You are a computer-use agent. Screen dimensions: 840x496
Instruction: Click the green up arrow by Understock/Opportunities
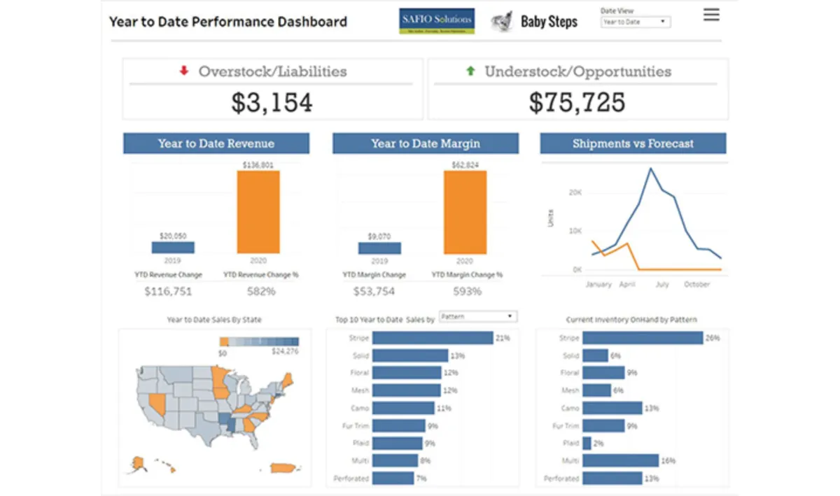(470, 71)
